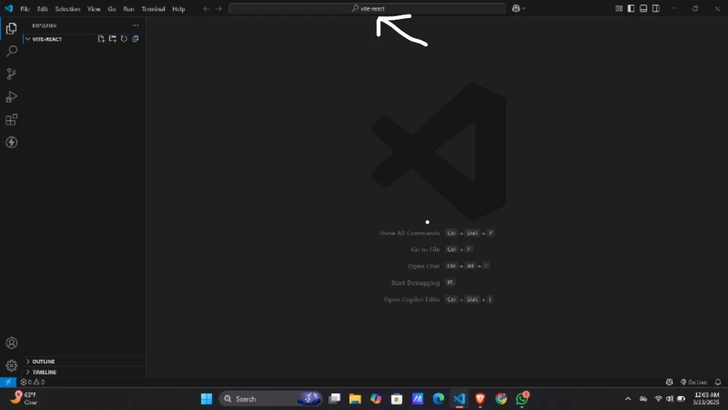Refresh the VITE-REACT explorer

pos(124,39)
